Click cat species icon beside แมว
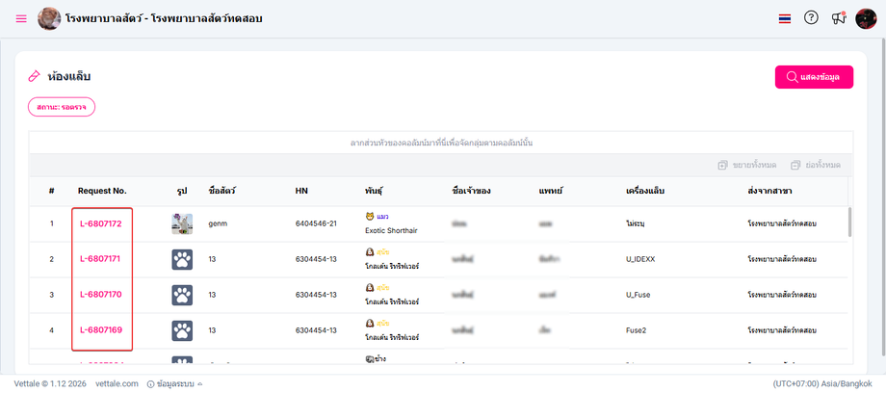Screen dimensions: 886x393 pos(370,217)
